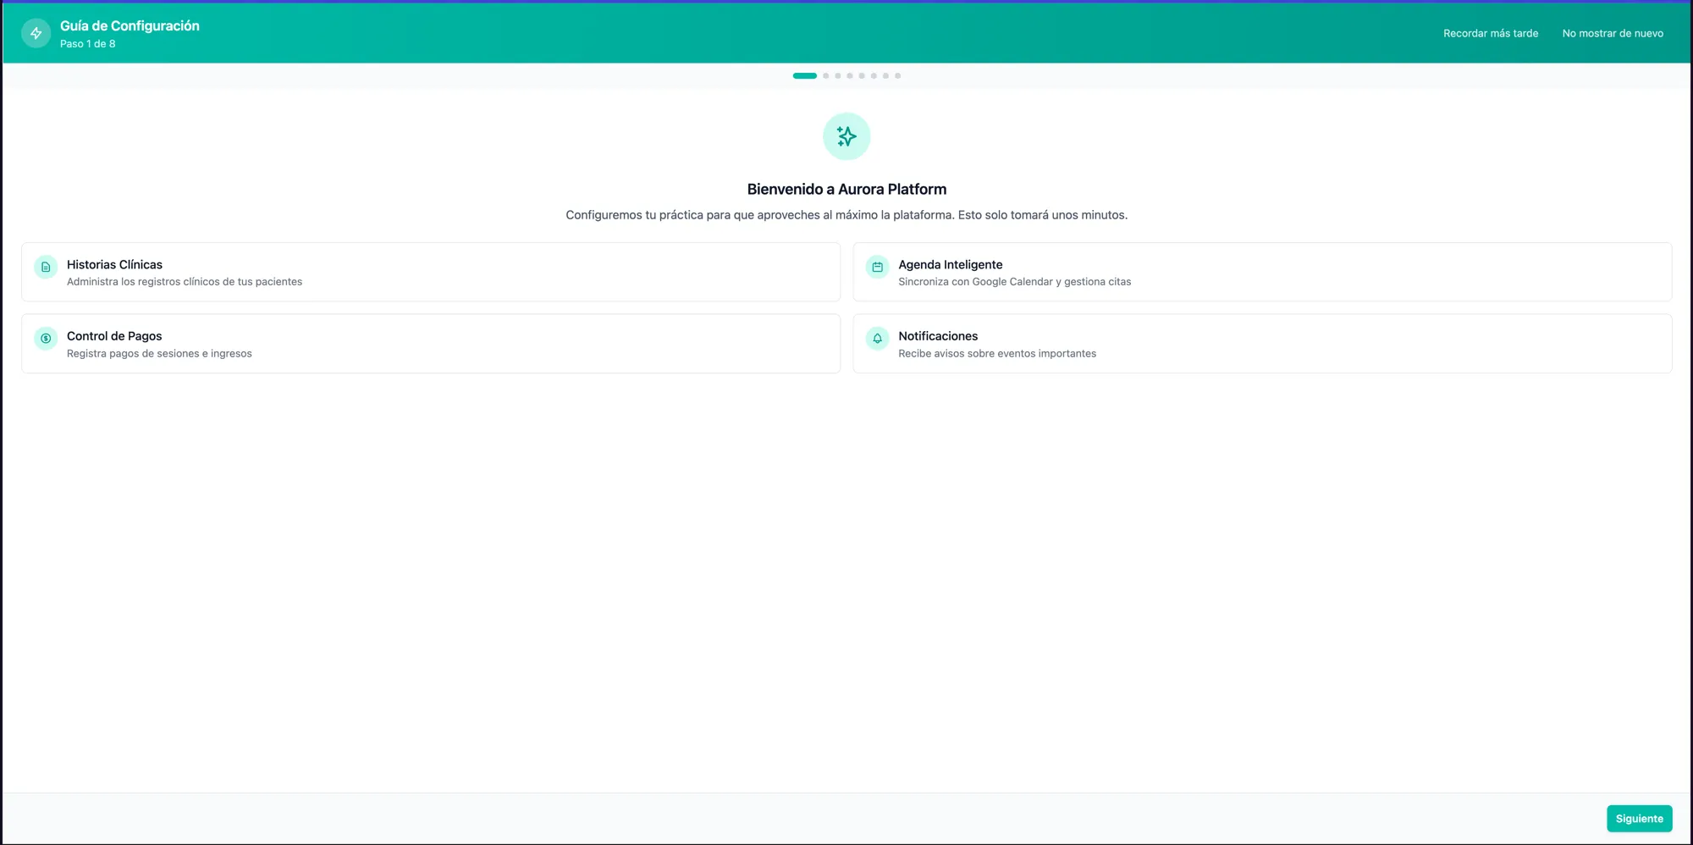Viewport: 1693px width, 845px height.
Task: Click the active first step progress indicator
Action: tap(804, 75)
